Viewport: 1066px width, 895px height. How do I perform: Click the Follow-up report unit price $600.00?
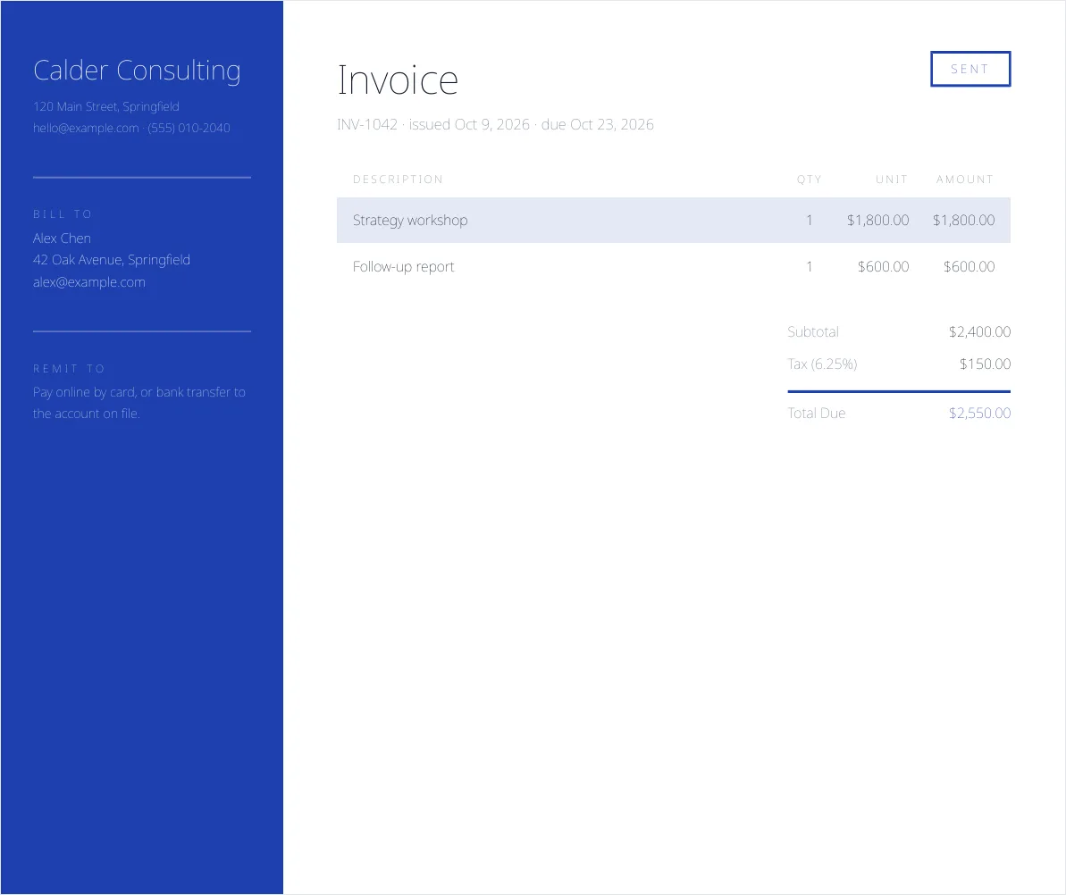[883, 266]
